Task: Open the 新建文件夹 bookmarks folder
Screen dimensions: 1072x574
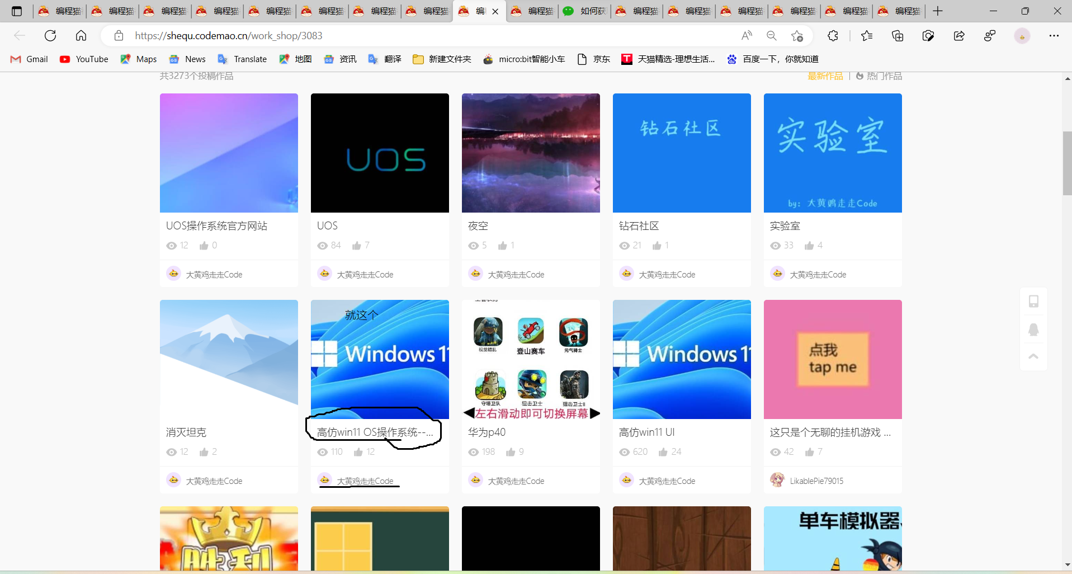Action: pyautogui.click(x=442, y=59)
